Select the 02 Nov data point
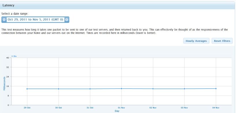This screenshot has height=113, width=236. coord(153,88)
